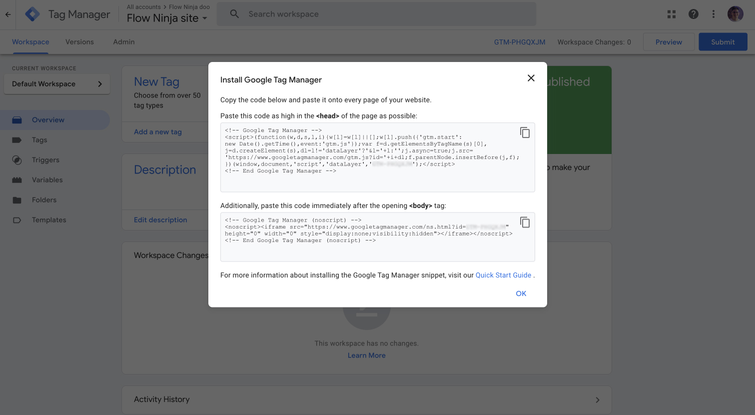Click the Activity History heading
The height and width of the screenshot is (415, 755).
tap(162, 399)
